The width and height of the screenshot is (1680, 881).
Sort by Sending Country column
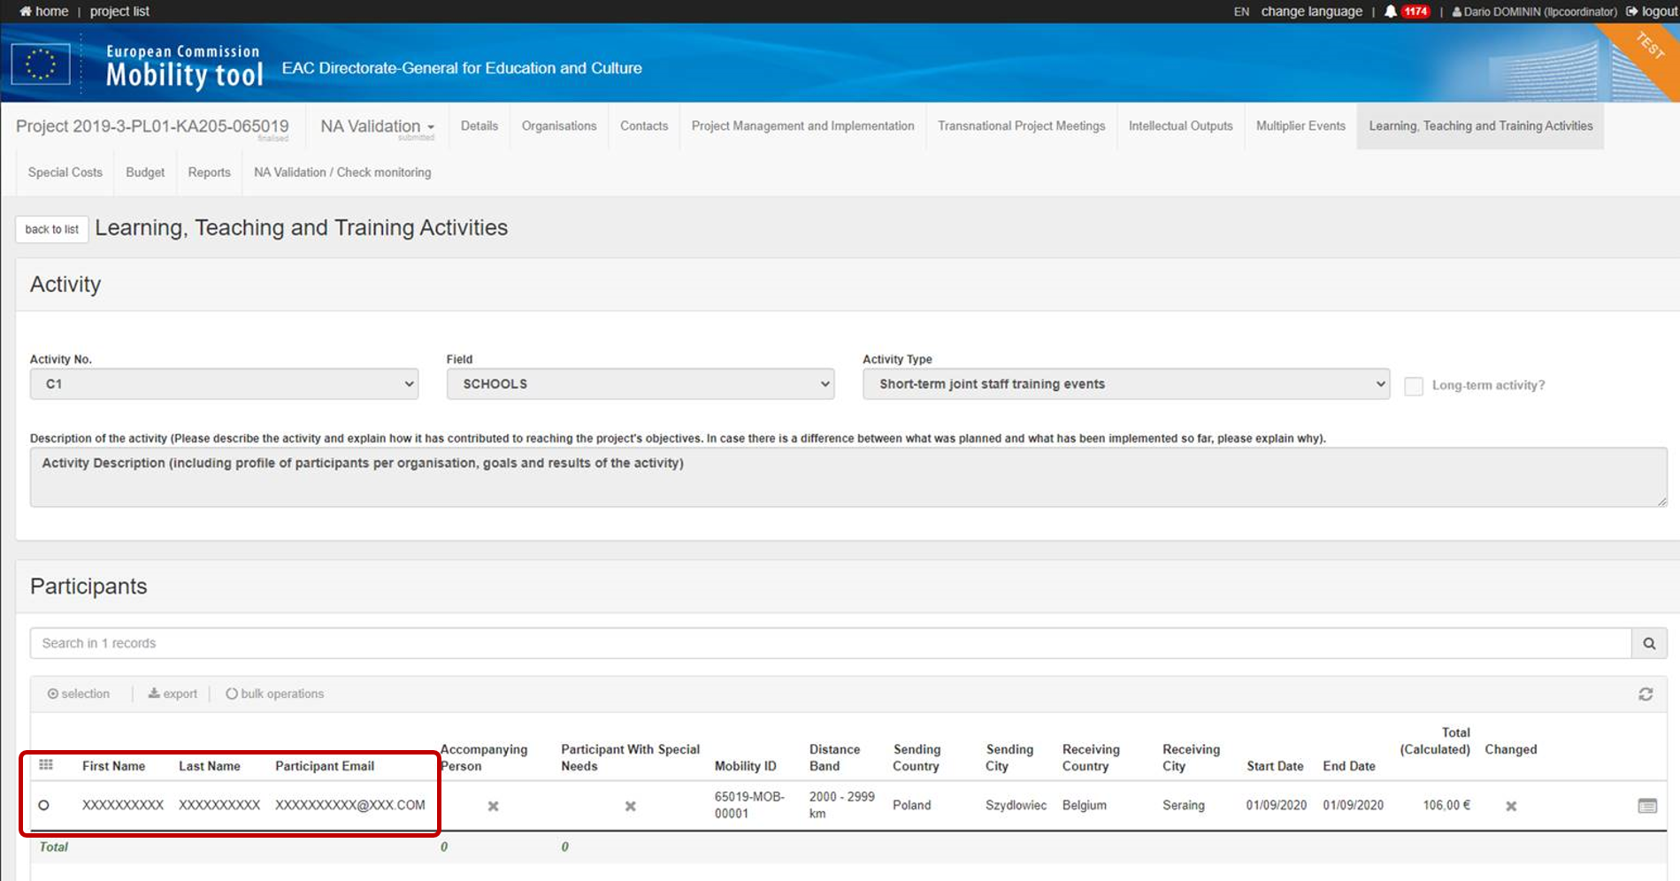[917, 757]
